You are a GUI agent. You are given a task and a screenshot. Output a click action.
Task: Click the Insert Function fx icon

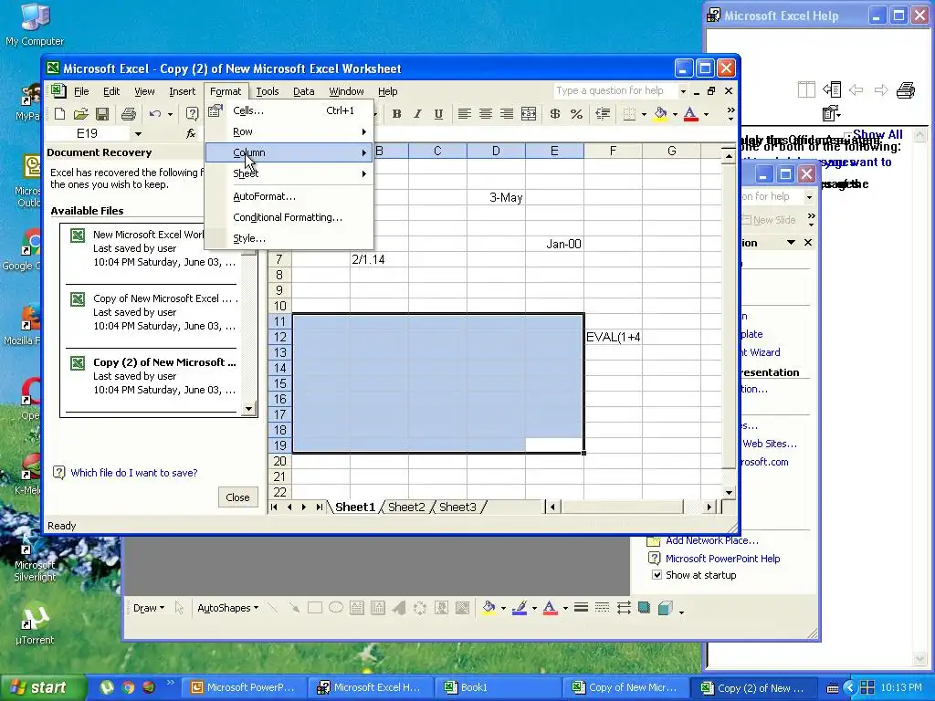coord(191,133)
